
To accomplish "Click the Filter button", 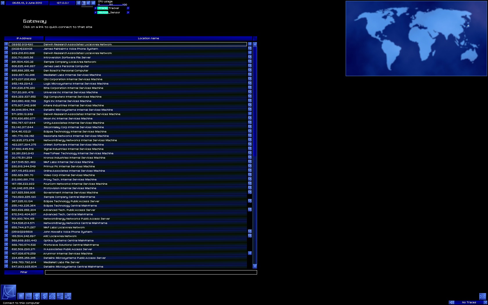I will click(x=24, y=272).
